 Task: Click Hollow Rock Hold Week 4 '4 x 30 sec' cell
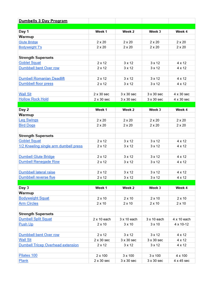click(x=181, y=100)
